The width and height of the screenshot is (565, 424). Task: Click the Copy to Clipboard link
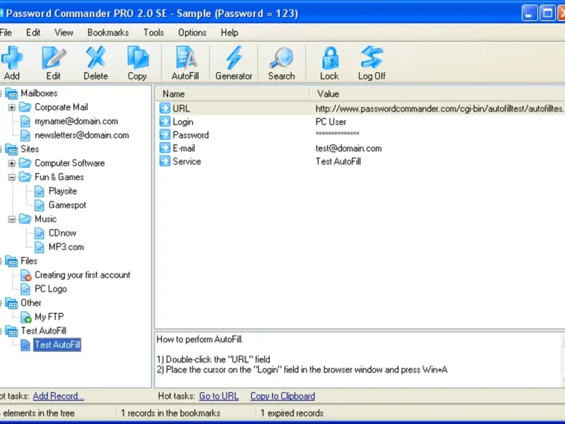coord(282,396)
